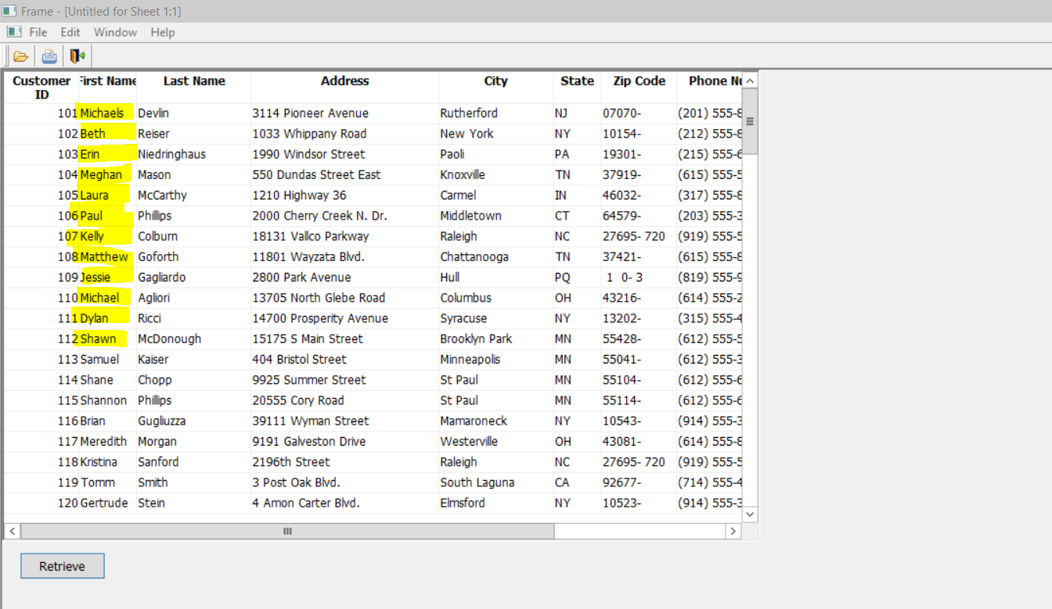Screen dimensions: 1052x609
Task: Click the Print toolbar icon
Action: 49,56
